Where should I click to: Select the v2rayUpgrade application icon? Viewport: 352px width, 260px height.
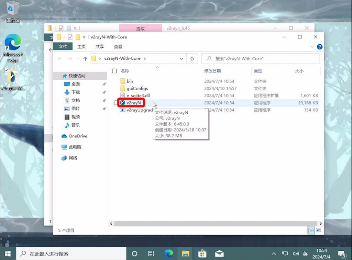[123, 110]
